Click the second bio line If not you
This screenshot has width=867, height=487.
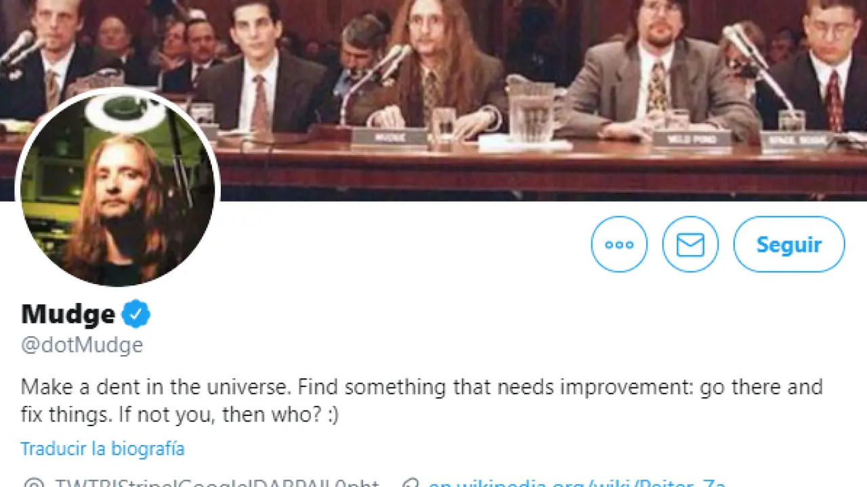click(x=179, y=414)
